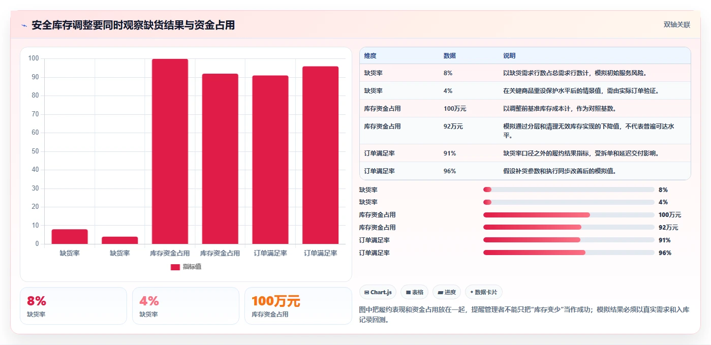Click the Chart.js chip
Viewport: 711px width, 345px height.
378,292
